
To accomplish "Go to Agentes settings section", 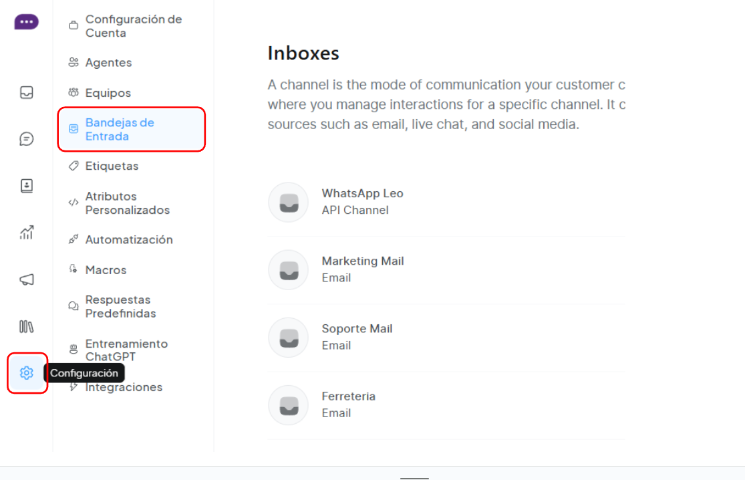I will click(108, 63).
